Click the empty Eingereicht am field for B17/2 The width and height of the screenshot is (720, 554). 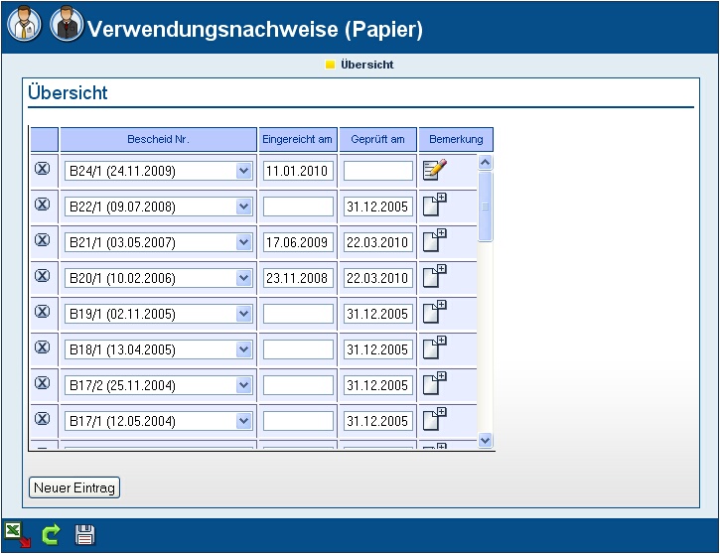point(298,386)
